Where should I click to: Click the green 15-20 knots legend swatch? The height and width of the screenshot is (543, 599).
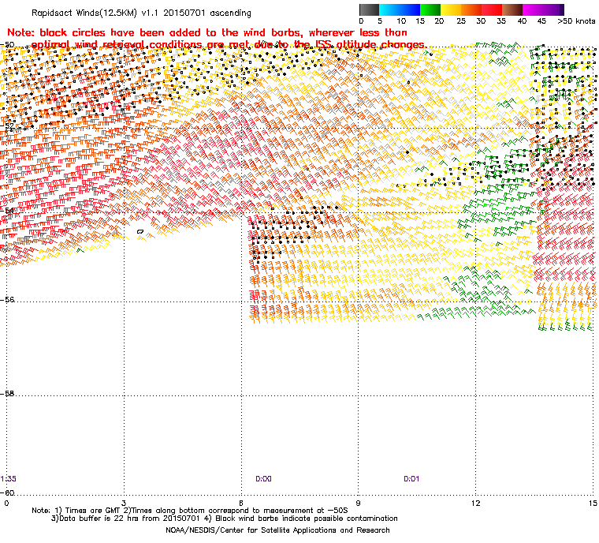coord(430,9)
